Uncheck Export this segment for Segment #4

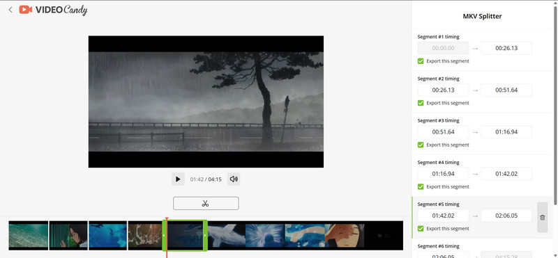coord(421,186)
